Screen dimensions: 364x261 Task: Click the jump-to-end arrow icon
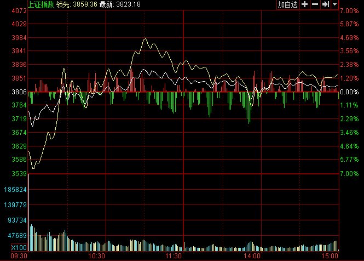point(325,4)
